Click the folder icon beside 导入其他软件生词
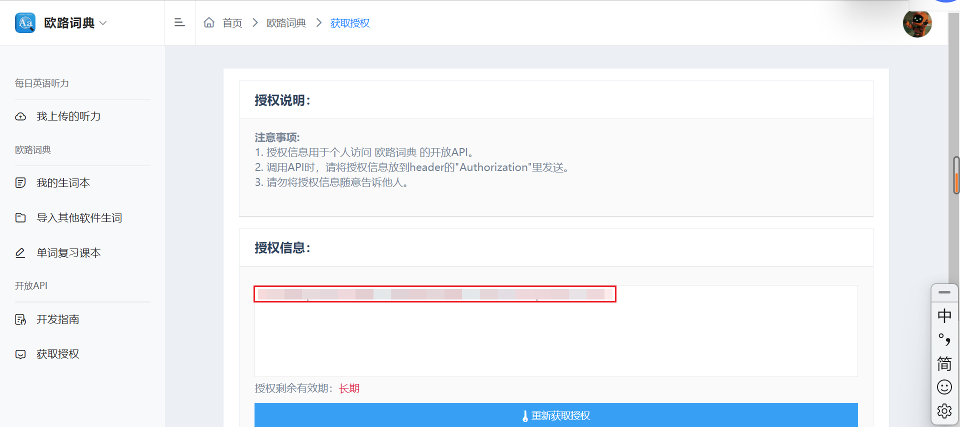The image size is (960, 427). [20, 218]
